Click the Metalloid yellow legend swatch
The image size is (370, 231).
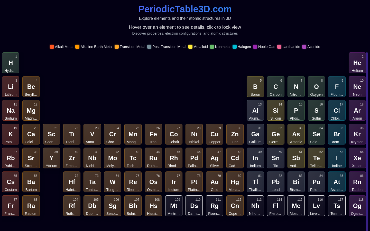pos(190,47)
